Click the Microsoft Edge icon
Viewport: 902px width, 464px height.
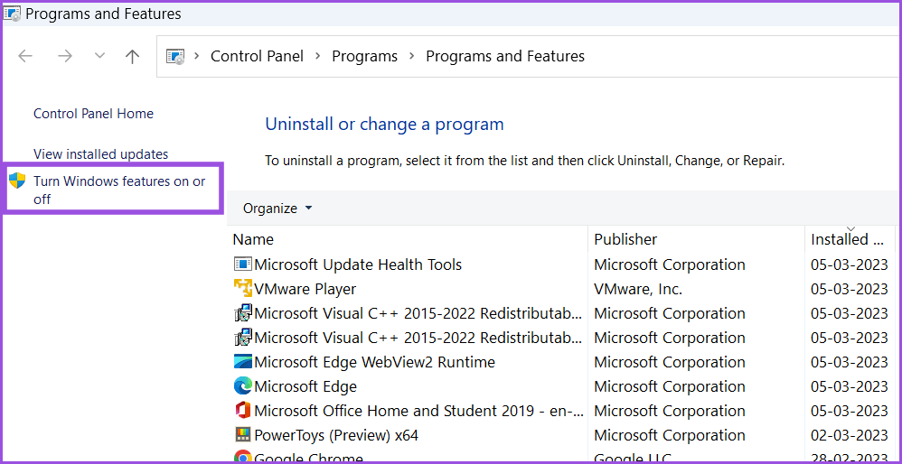pyautogui.click(x=243, y=386)
